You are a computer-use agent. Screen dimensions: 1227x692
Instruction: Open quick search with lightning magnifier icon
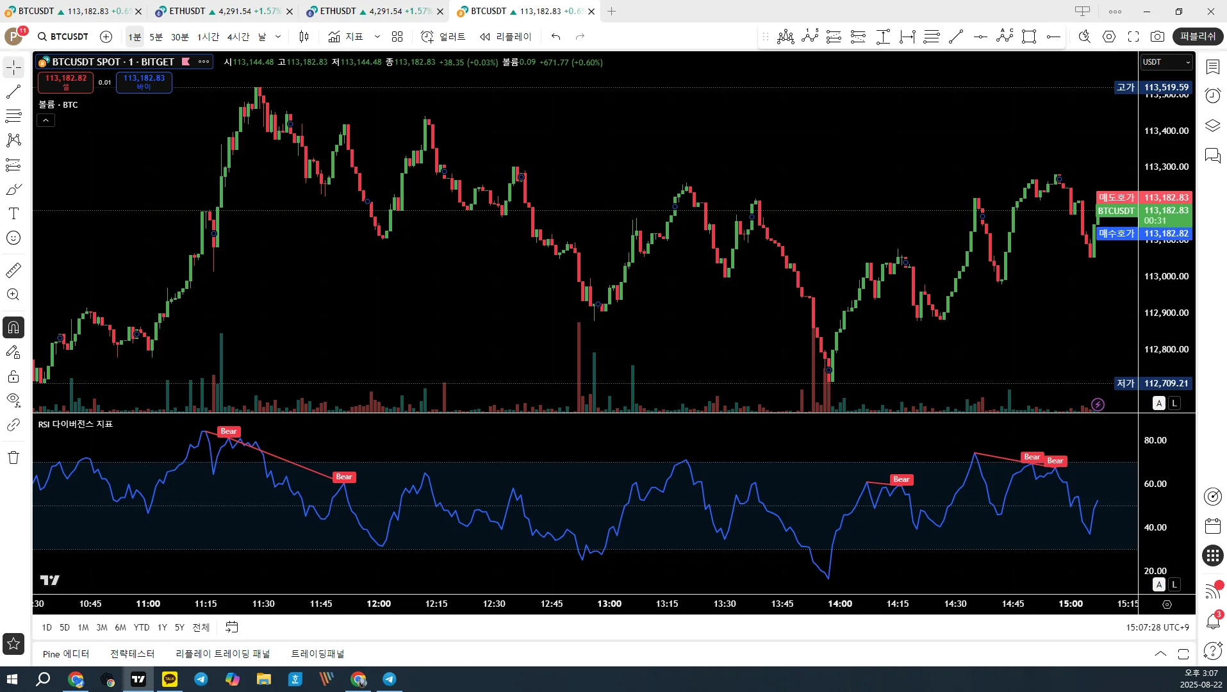tap(1084, 37)
